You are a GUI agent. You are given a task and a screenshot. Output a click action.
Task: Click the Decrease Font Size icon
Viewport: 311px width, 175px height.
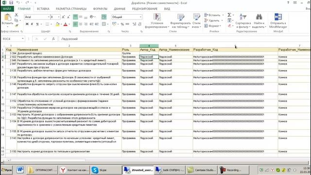click(69, 17)
